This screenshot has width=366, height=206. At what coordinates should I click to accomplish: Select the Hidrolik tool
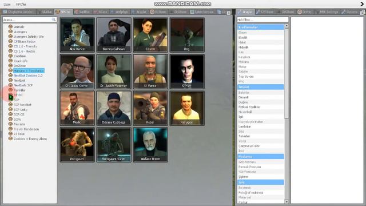(243, 47)
